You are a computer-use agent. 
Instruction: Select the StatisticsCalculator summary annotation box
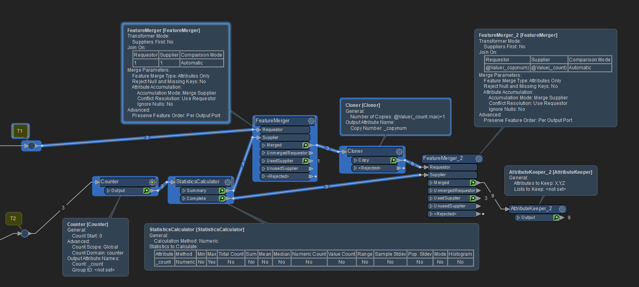click(x=312, y=247)
